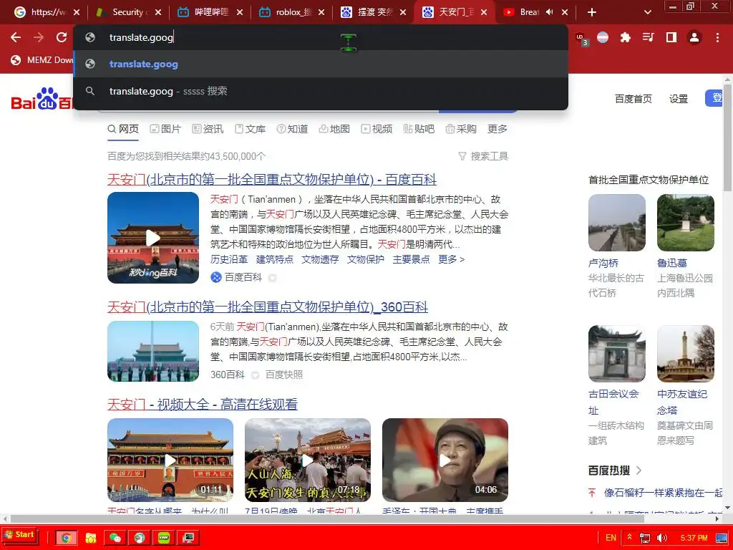
Task: Select the translate.goog sssss 搜索 suggestion
Action: tap(321, 91)
